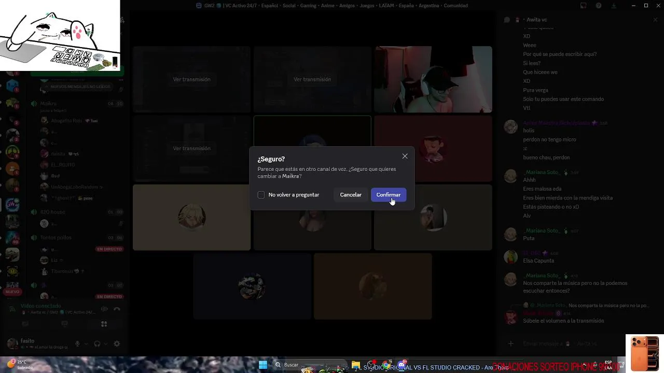Image resolution: width=664 pixels, height=373 pixels.
Task: Close the ¿Seguro? dialog with the X
Action: pos(405,156)
